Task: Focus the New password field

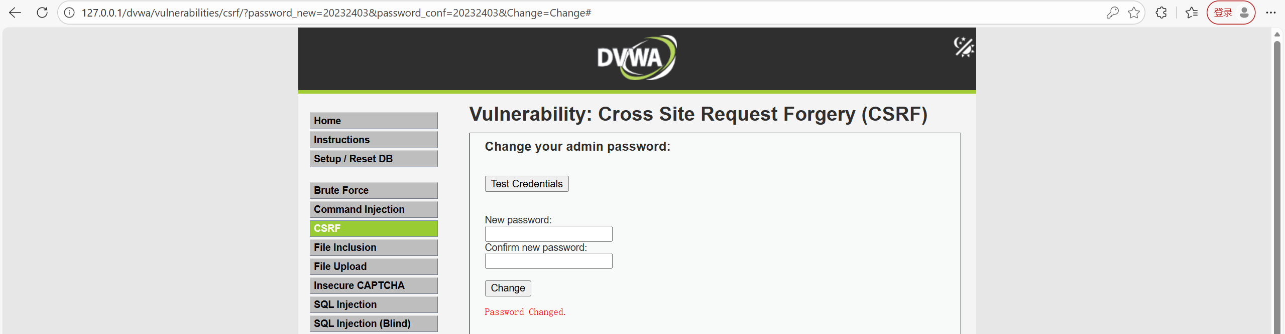Action: point(548,234)
